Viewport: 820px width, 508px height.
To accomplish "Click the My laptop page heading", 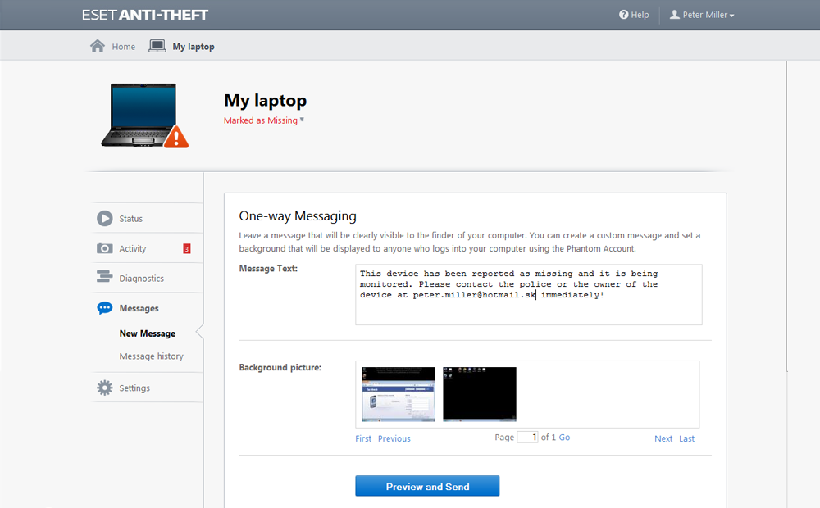I will (265, 100).
